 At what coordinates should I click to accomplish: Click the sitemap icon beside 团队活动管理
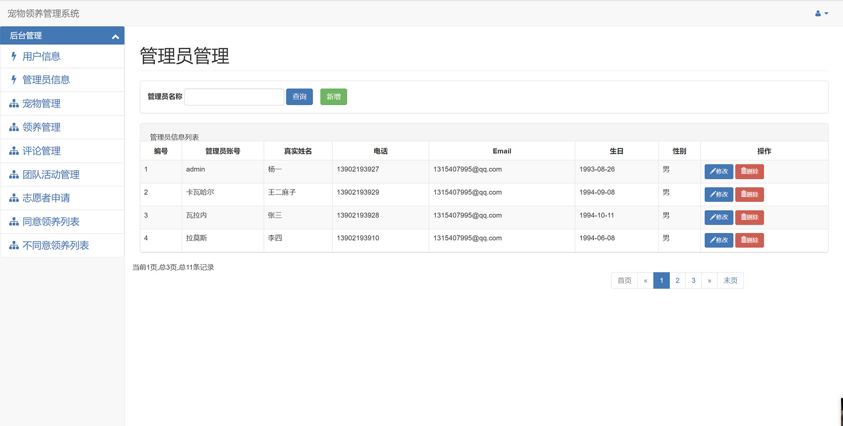tap(14, 175)
